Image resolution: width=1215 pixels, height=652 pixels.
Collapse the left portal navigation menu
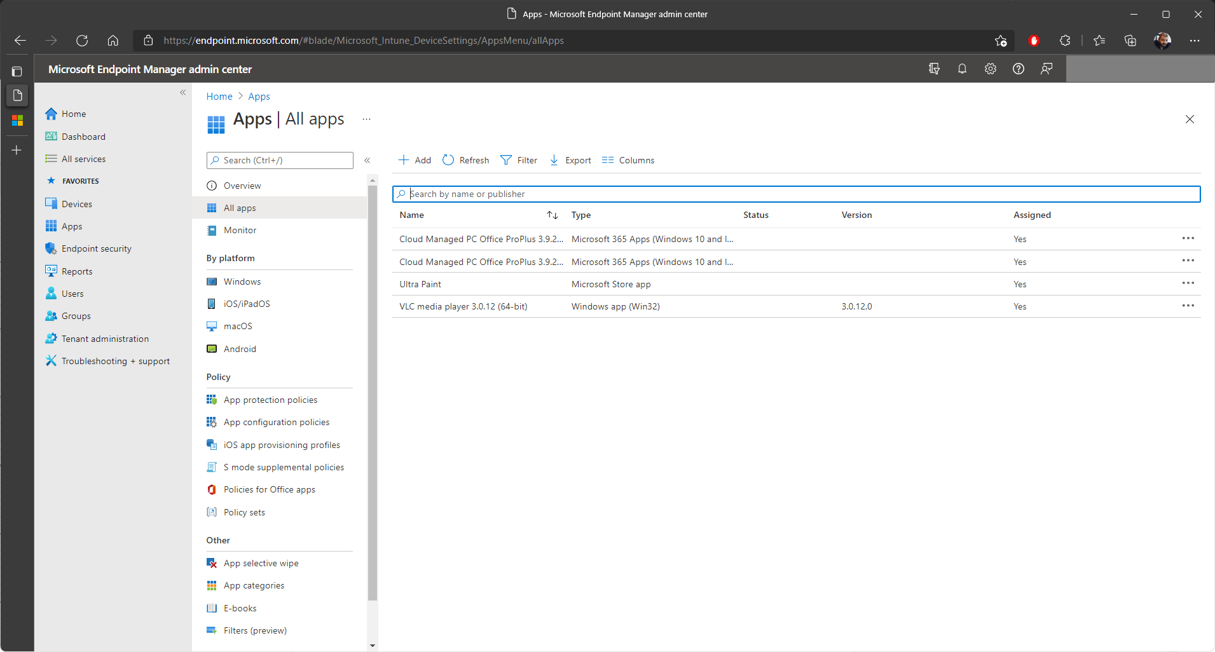click(x=182, y=93)
